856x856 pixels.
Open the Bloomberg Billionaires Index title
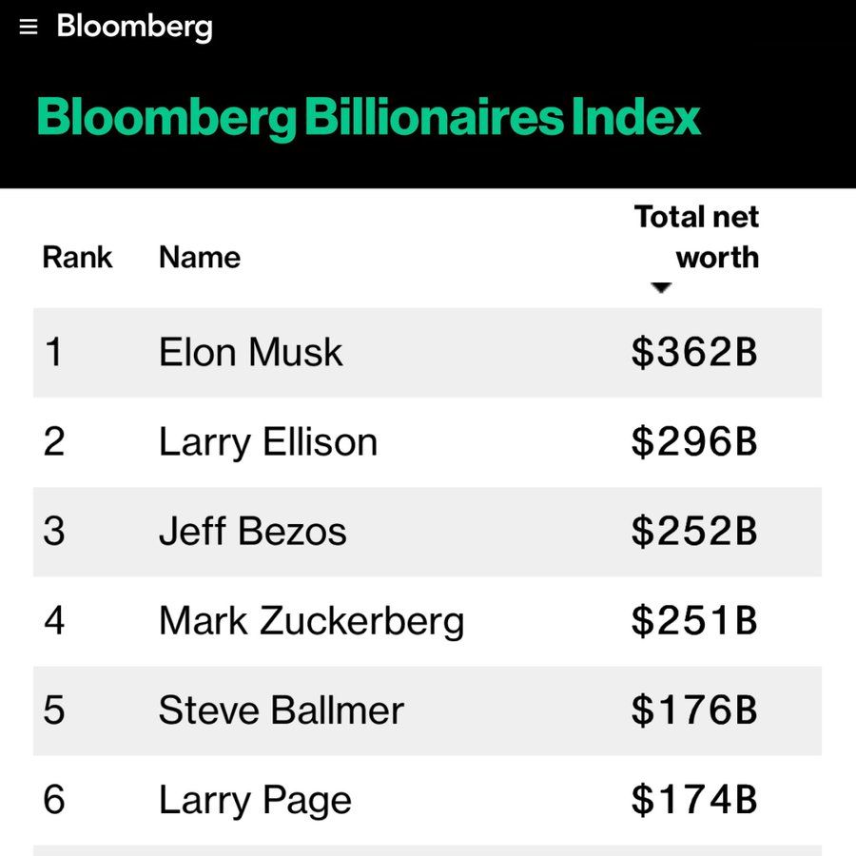click(x=368, y=117)
